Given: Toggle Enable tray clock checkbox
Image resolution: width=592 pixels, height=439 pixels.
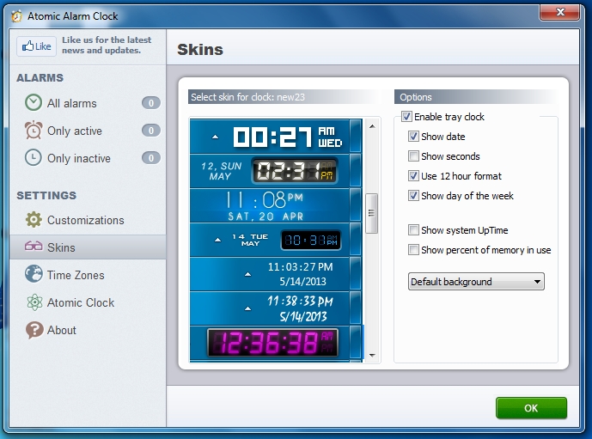Looking at the screenshot, I should click(x=406, y=117).
